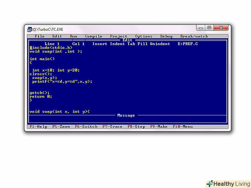The image size is (251, 188).
Task: Click the TC.EXE title bar app icon
Action: 30,29
